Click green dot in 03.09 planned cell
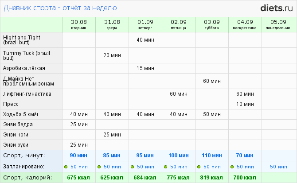Image resolution: width=297 pixels, height=183 pixels. click(x=199, y=167)
